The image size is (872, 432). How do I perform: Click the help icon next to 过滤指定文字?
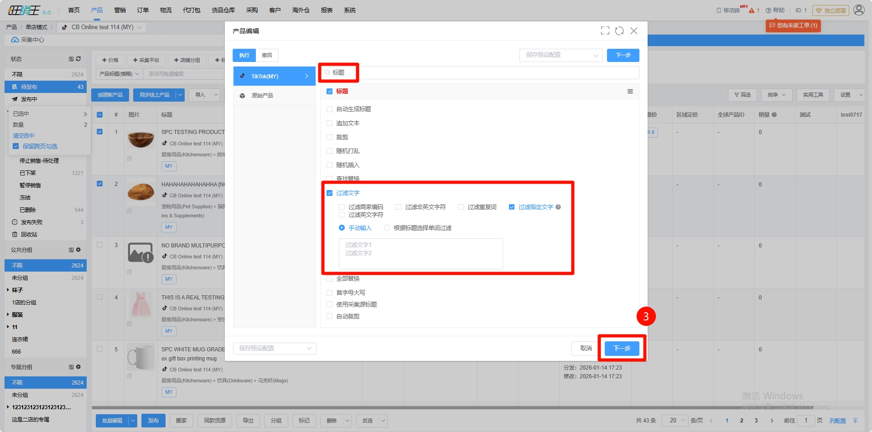558,207
